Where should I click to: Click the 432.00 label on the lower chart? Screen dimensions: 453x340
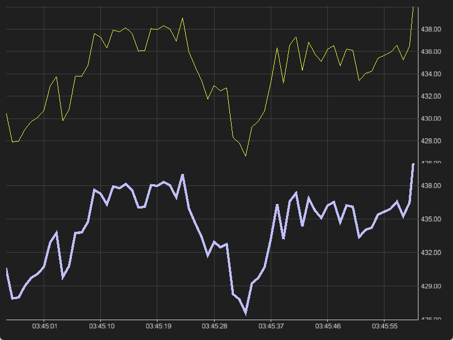430,253
